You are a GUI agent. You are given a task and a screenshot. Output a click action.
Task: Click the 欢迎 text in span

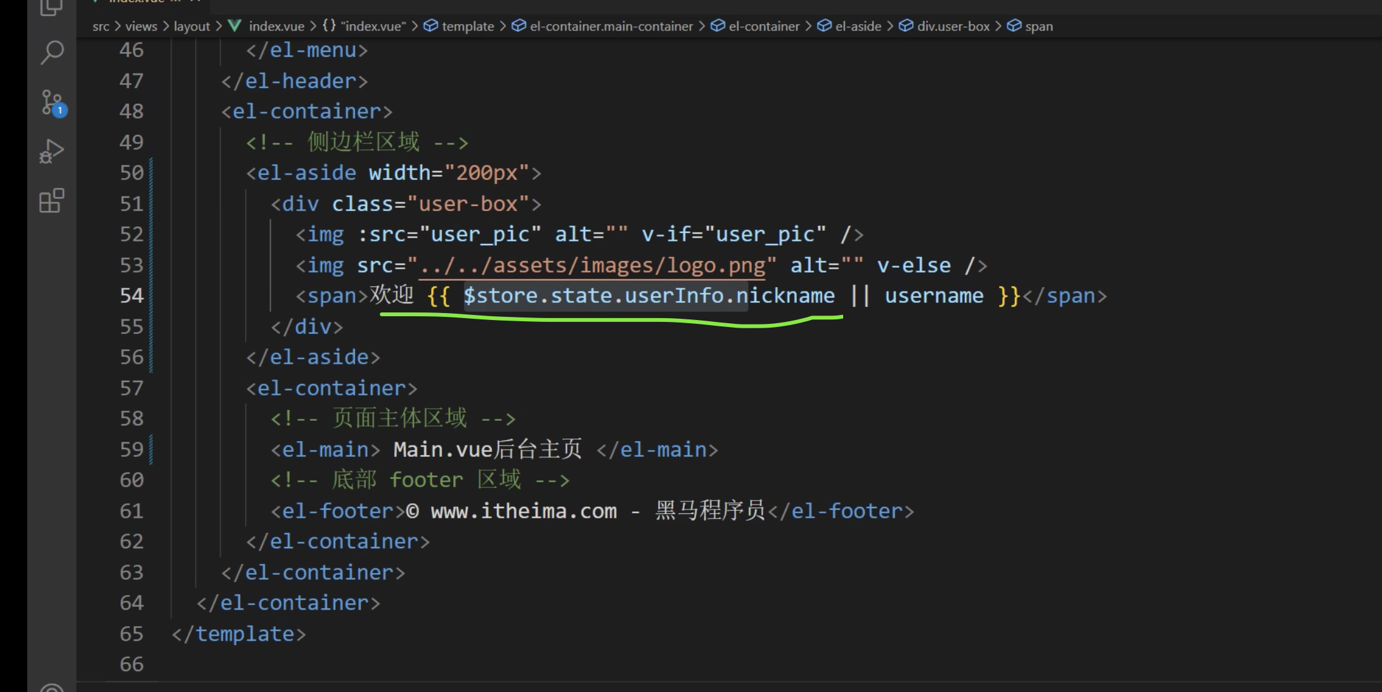pyautogui.click(x=392, y=295)
